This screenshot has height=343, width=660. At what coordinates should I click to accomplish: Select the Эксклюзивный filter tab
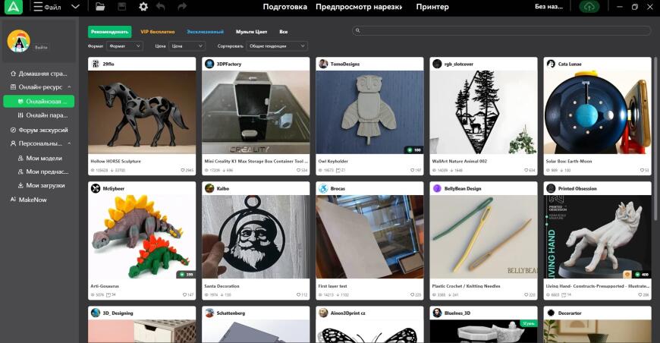click(x=205, y=32)
